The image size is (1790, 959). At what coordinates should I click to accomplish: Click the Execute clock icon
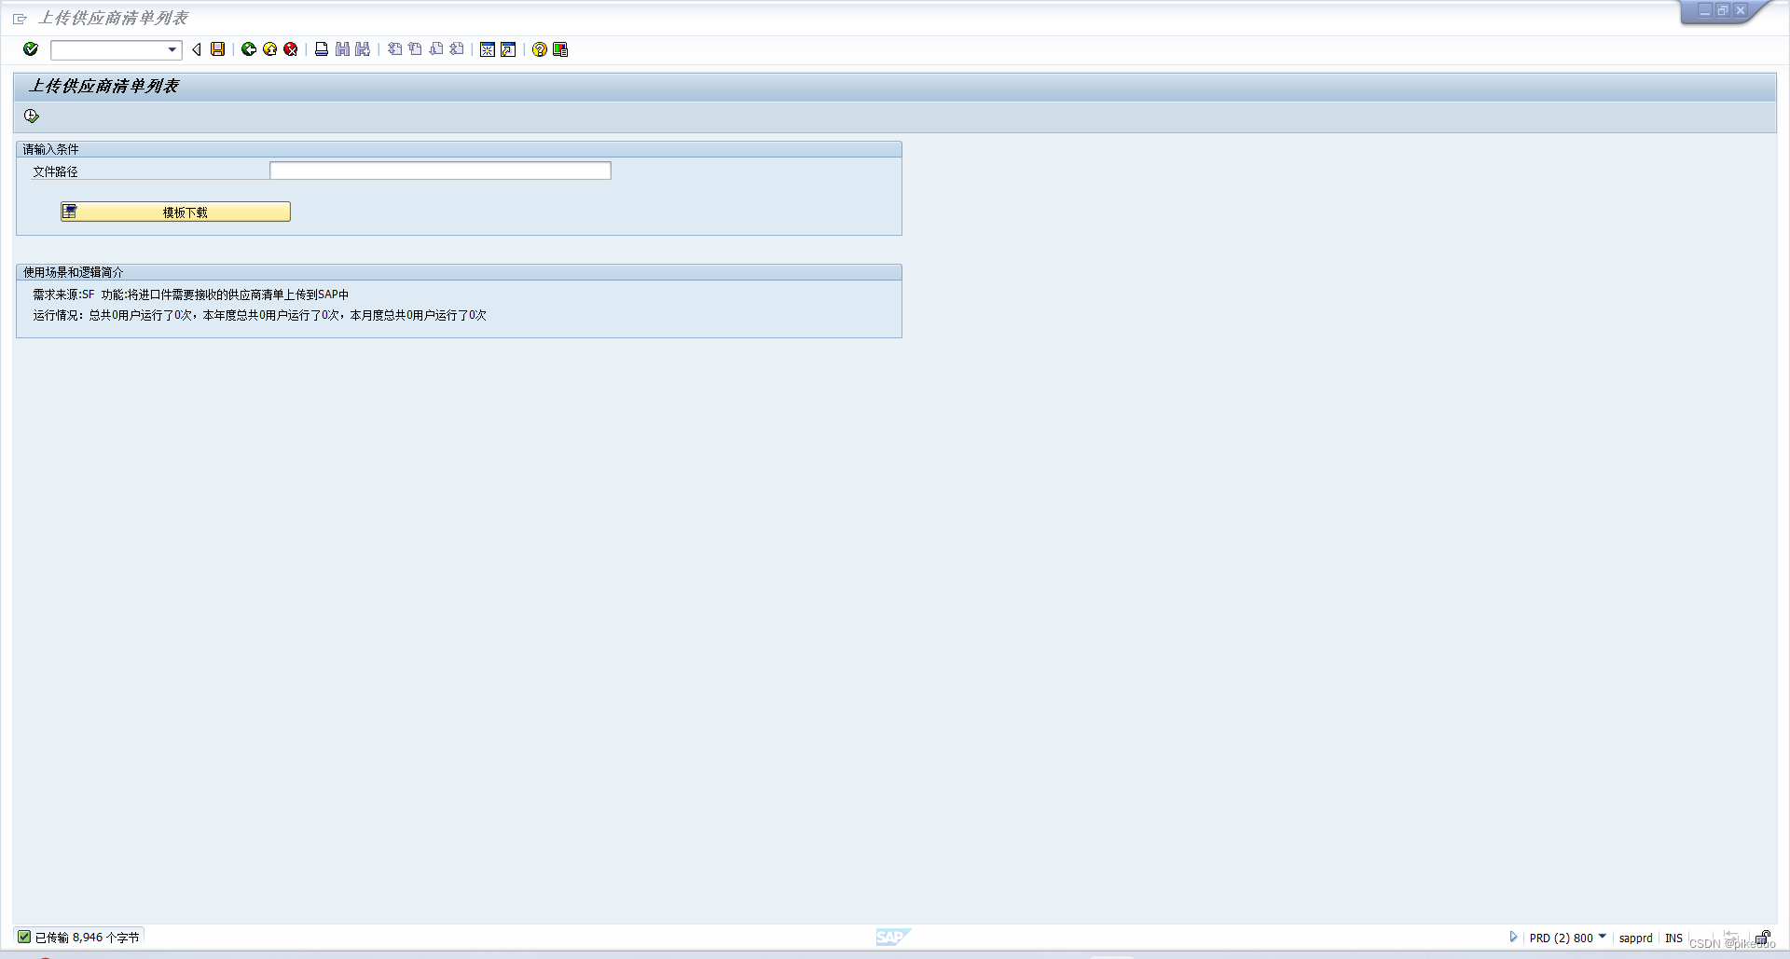click(32, 116)
